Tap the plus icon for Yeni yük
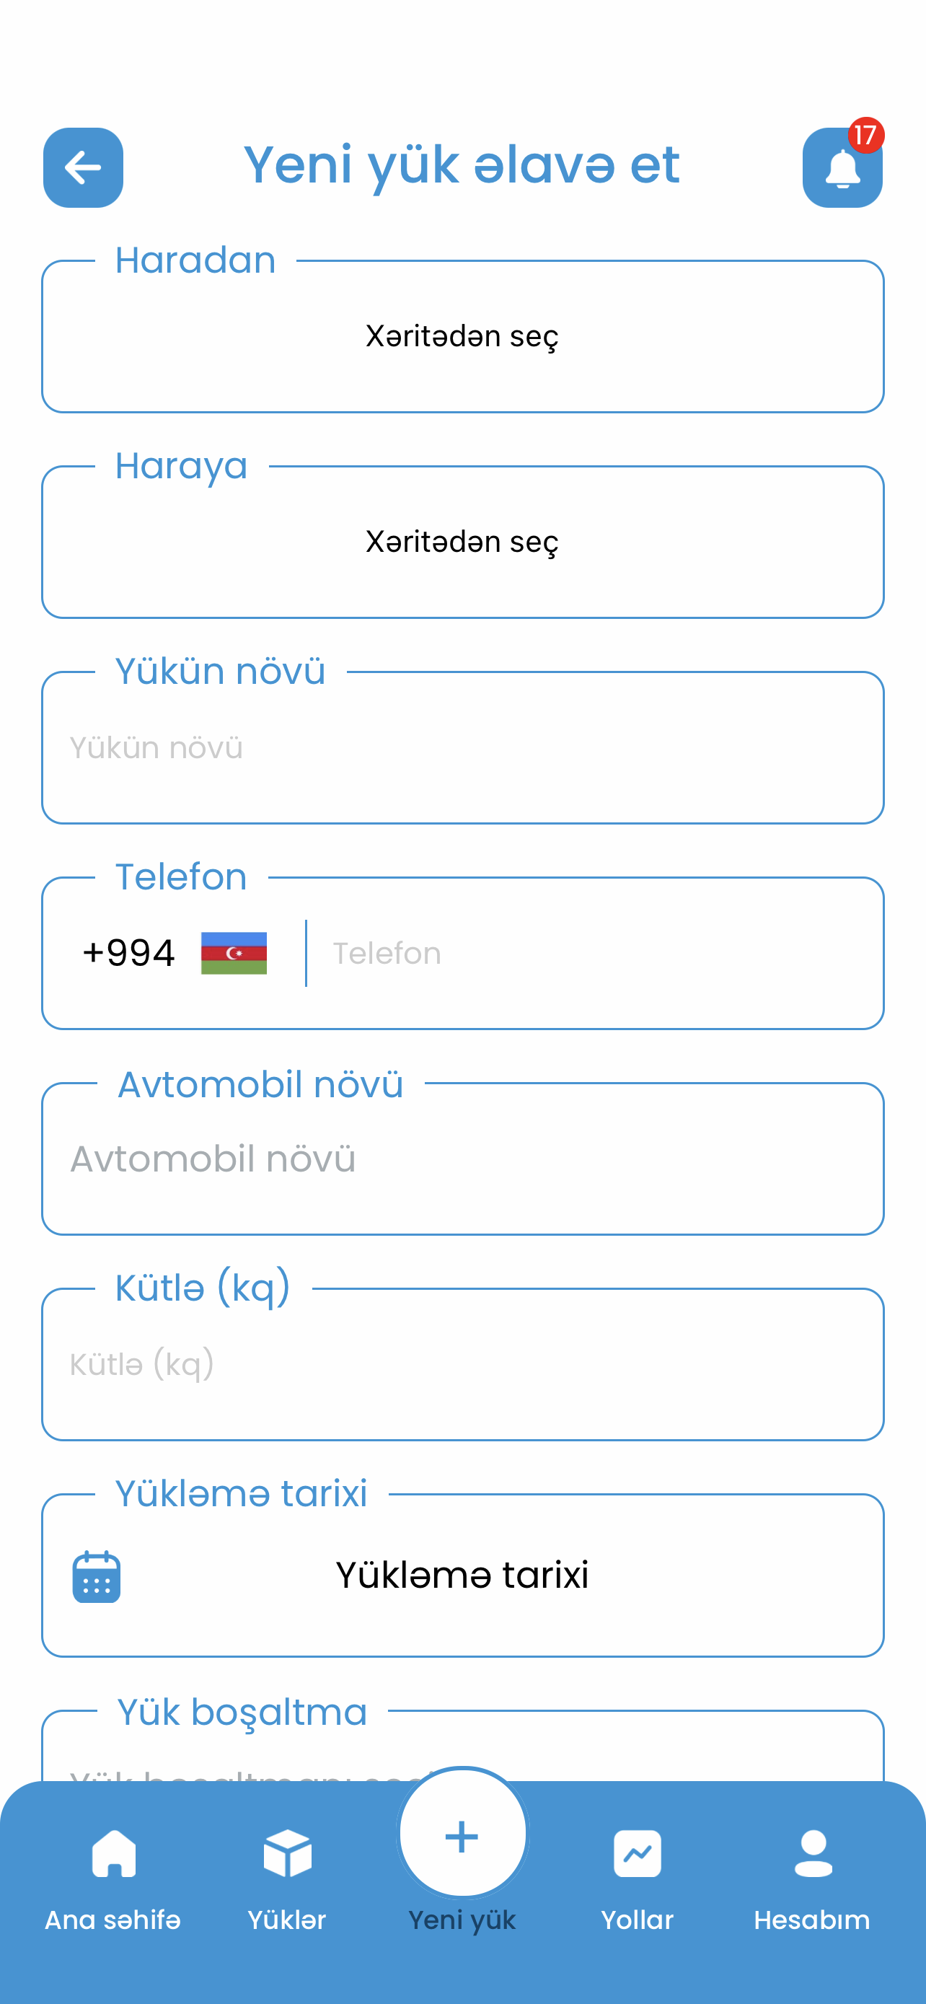The width and height of the screenshot is (926, 2004). click(462, 1835)
